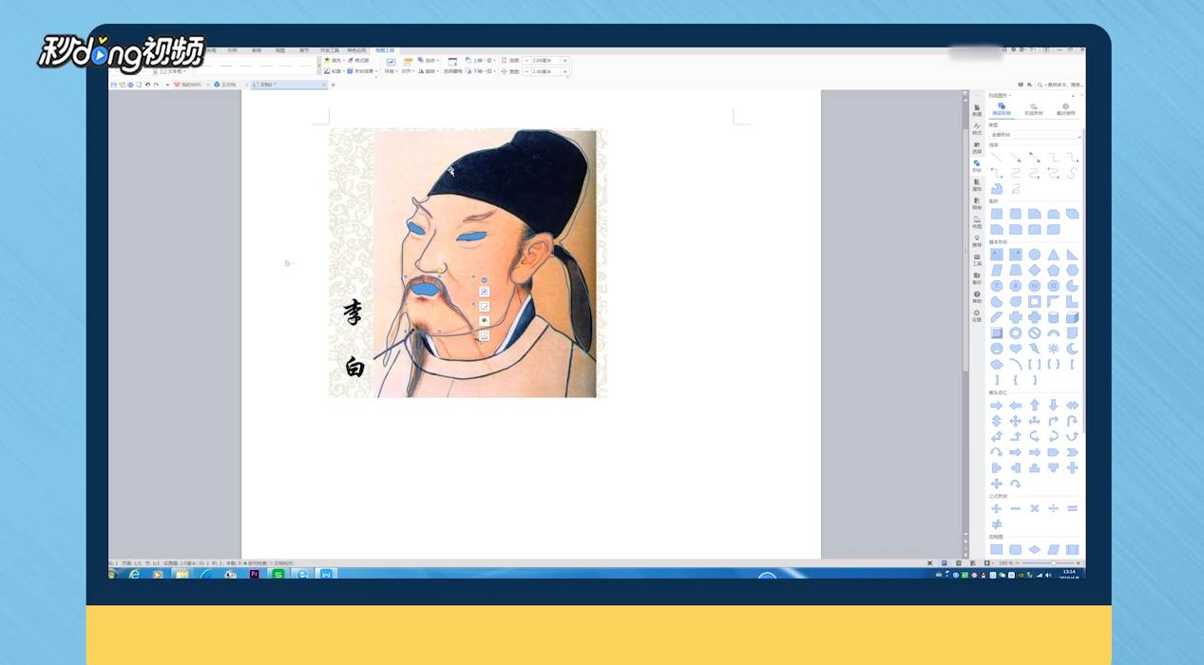
Task: Open the 文本框 text box dropdown
Action: click(x=173, y=71)
